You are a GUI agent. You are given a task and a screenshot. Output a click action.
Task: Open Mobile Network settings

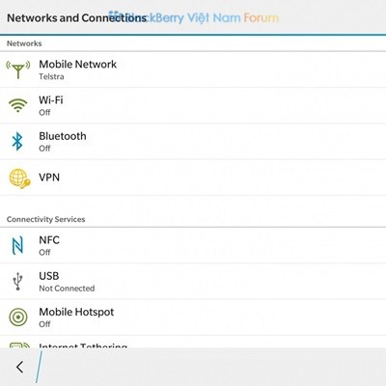pyautogui.click(x=193, y=69)
